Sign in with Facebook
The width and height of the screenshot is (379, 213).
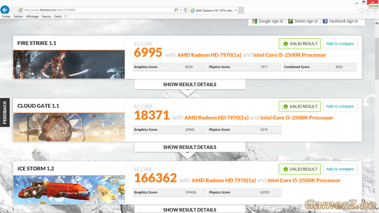(x=344, y=21)
